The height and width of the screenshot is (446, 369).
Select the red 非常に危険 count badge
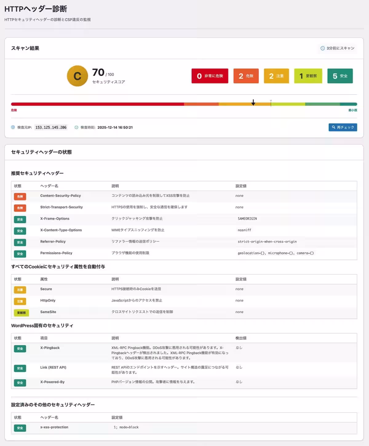click(210, 76)
